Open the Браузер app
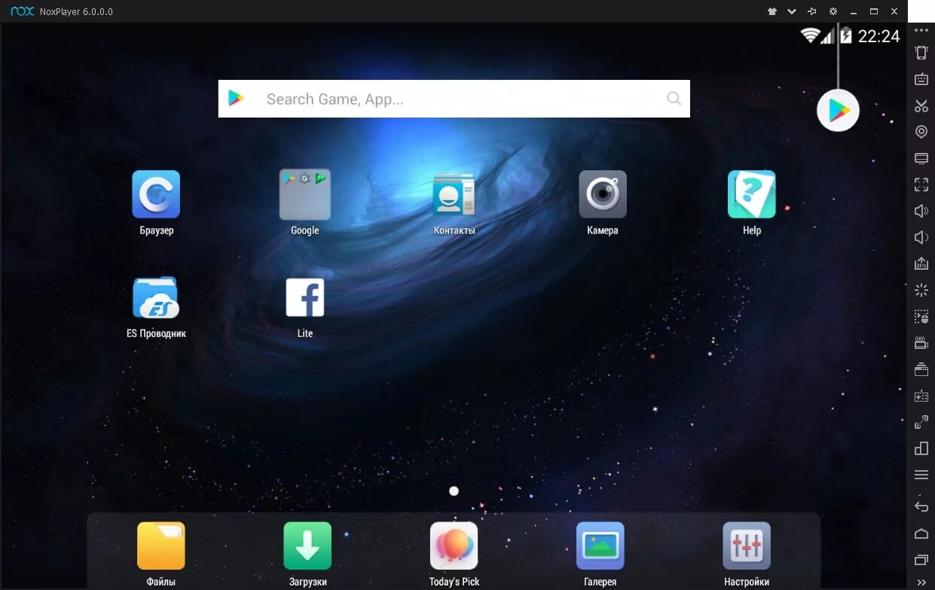 [x=156, y=194]
